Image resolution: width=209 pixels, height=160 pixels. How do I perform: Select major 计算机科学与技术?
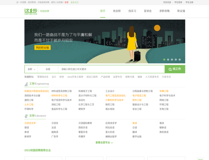(x=114, y=100)
